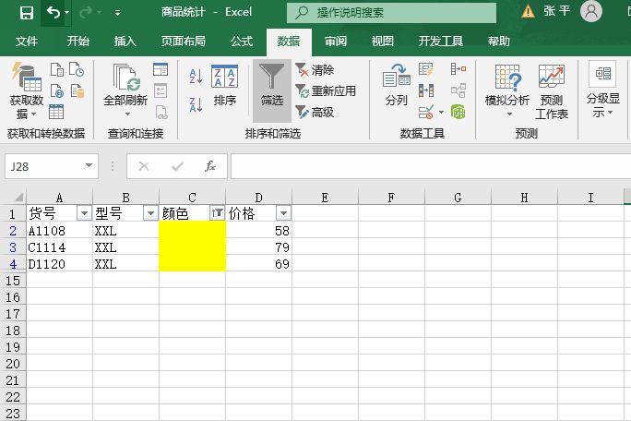This screenshot has width=631, height=421.
Task: Open the 颜色 column filter dropdown
Action: coord(217,213)
